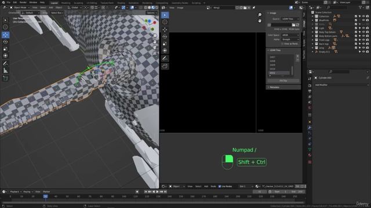Toggle the View as Render checkbox
Image resolution: width=371 pixels, height=208 pixels.
[x=282, y=44]
